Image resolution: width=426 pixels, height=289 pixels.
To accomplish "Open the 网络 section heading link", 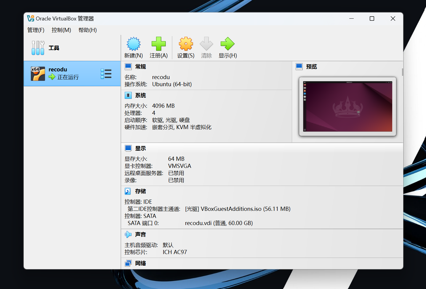I will (140, 263).
